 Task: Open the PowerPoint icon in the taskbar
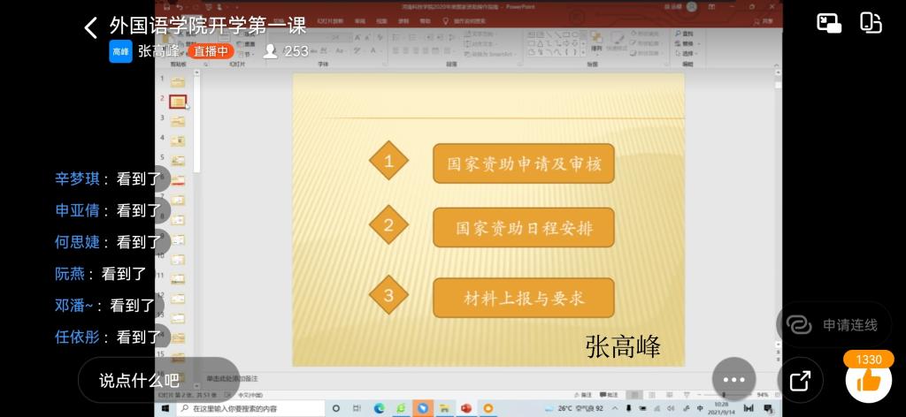[465, 408]
